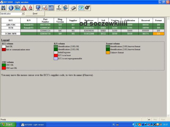
Task: Click the system clock 18:37
Action: [x=165, y=125]
